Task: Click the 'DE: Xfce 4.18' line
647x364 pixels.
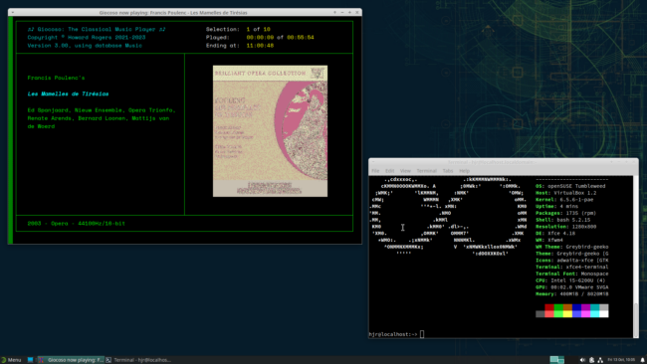Action: pos(555,234)
